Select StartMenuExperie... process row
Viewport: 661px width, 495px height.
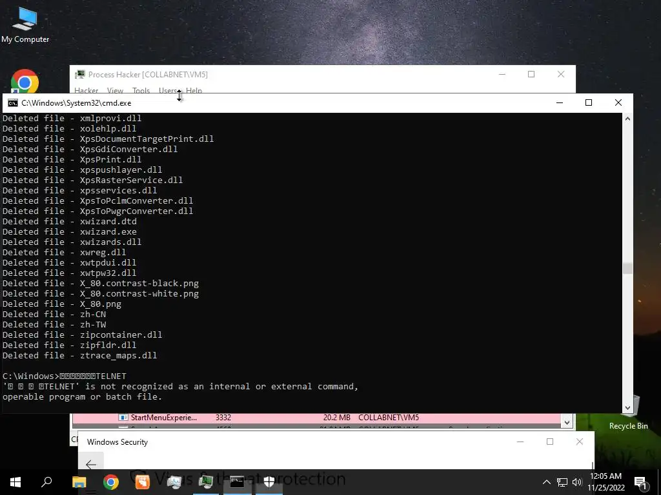pyautogui.click(x=316, y=418)
